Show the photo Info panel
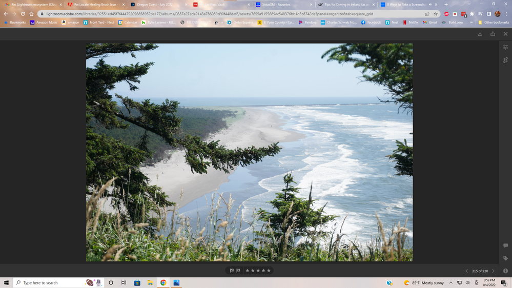512x288 pixels. click(x=505, y=271)
